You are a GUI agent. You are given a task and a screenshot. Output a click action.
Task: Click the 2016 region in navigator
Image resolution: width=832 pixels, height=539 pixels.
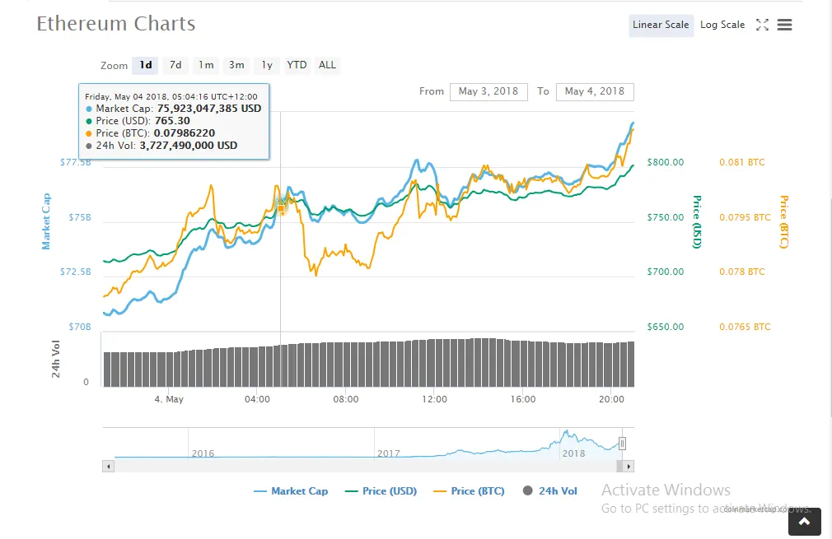coord(203,453)
